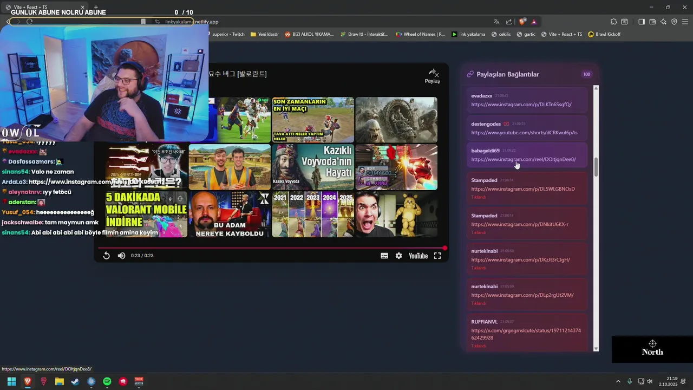Image resolution: width=693 pixels, height=390 pixels.
Task: Open nurtekinabi's link ending DKzJt3rCJgH
Action: tap(520, 259)
